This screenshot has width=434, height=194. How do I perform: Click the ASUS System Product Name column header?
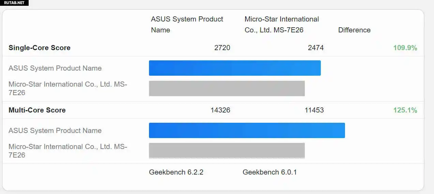187,25
